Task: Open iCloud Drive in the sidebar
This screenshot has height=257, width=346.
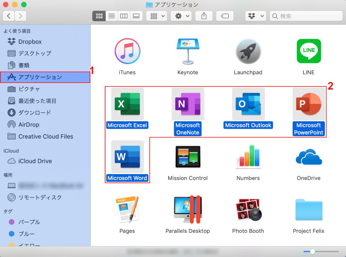Action: coord(45,161)
